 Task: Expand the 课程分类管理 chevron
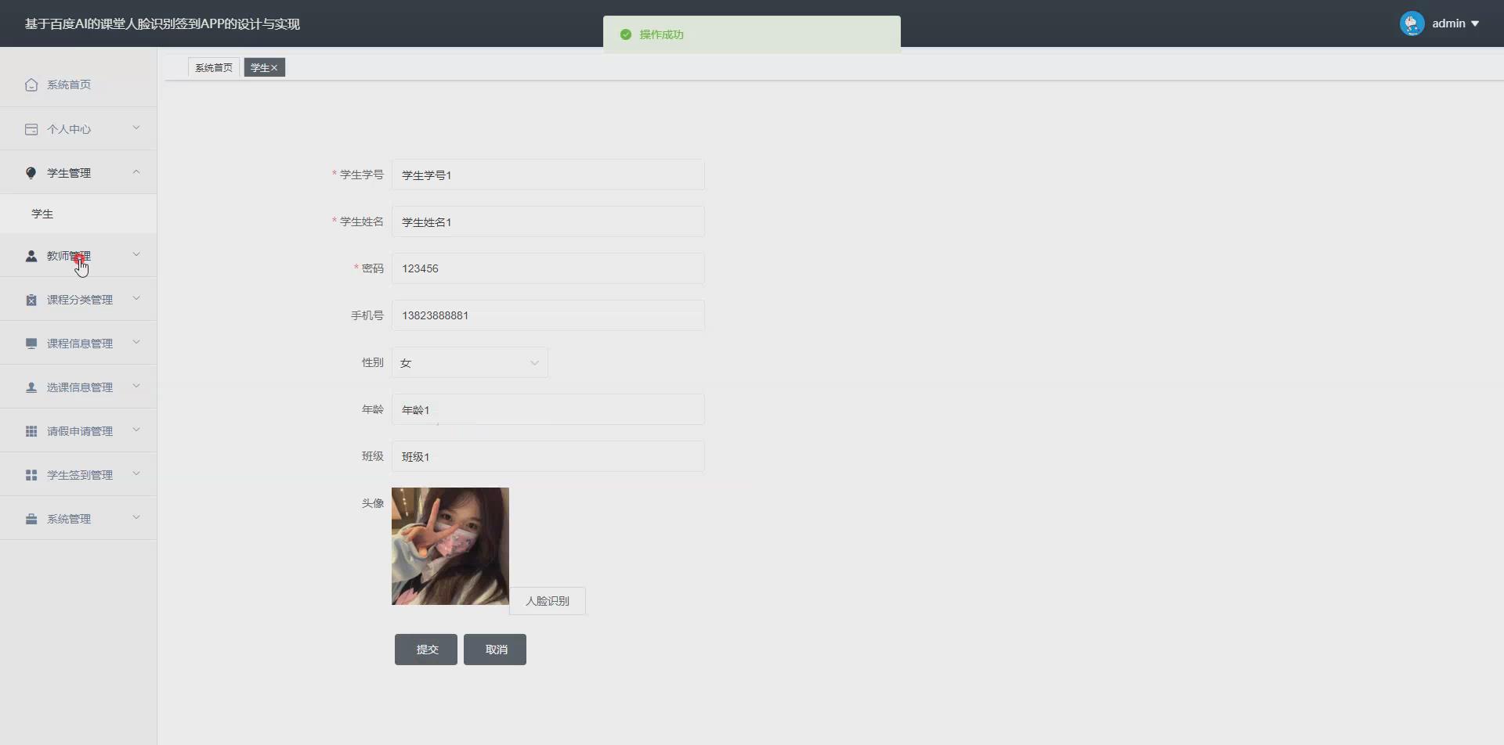[136, 298]
